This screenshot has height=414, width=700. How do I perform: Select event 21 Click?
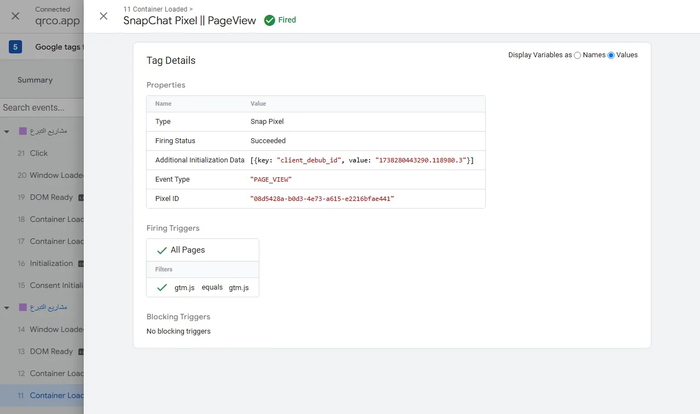click(x=42, y=153)
